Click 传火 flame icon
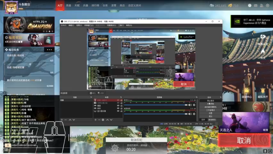The width and height of the screenshot is (273, 154). [x=263, y=52]
